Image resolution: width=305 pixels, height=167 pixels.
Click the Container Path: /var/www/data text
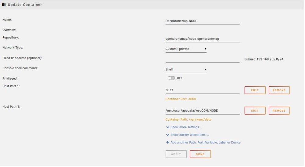point(188,119)
